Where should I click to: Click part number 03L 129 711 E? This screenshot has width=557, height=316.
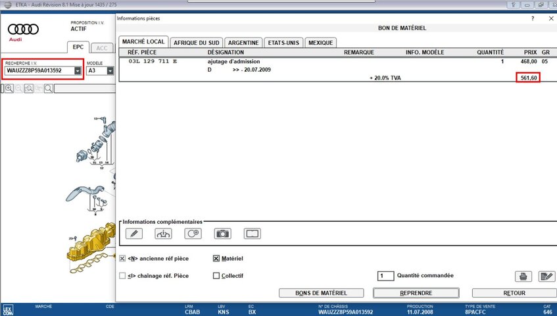point(153,61)
